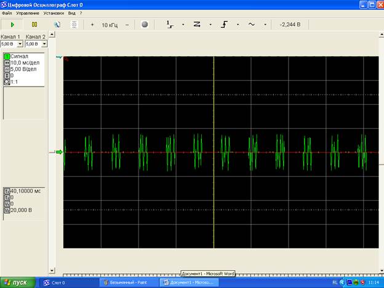Screen dimensions: 384x288
Task: Switch to Безымянный - Paint taskbar button
Action: pos(128,282)
